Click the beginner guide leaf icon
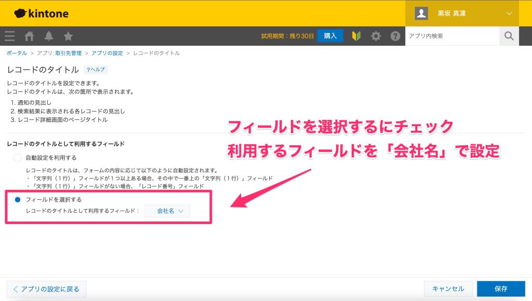Screen dimensions: 532x301 (x=356, y=36)
